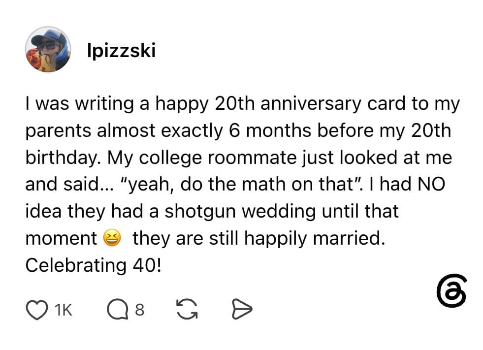
Task: Click the word "birthday" in the post
Action: coord(63,158)
